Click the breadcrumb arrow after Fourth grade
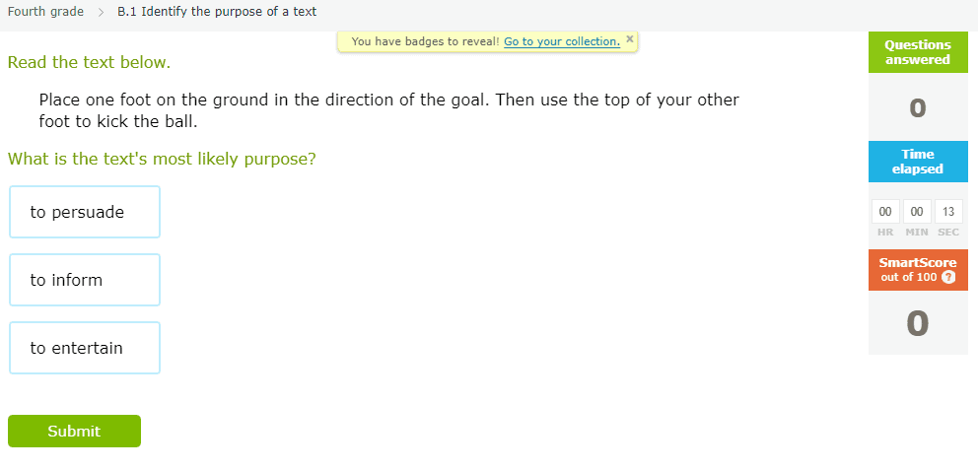This screenshot has width=978, height=470. coord(101,12)
